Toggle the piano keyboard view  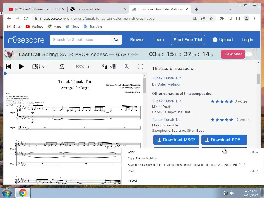[113, 67]
